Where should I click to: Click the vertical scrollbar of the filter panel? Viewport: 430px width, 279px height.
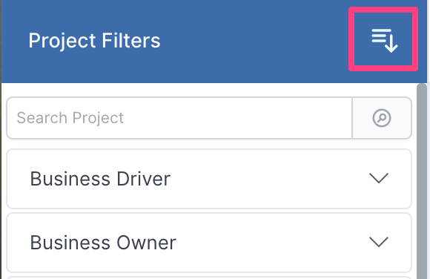coord(422,181)
